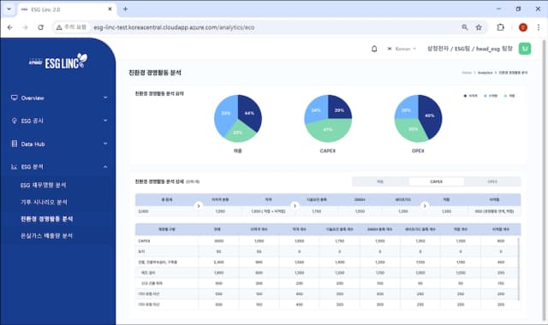Open the Korean language dropdown
The height and width of the screenshot is (325, 548).
402,49
